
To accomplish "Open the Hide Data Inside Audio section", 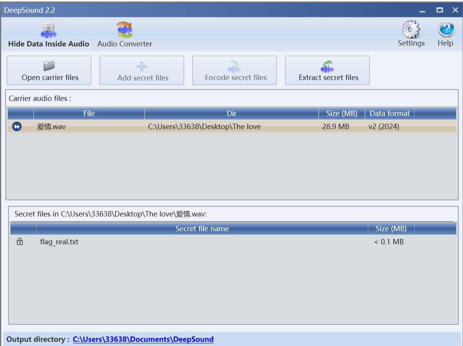I will click(49, 35).
